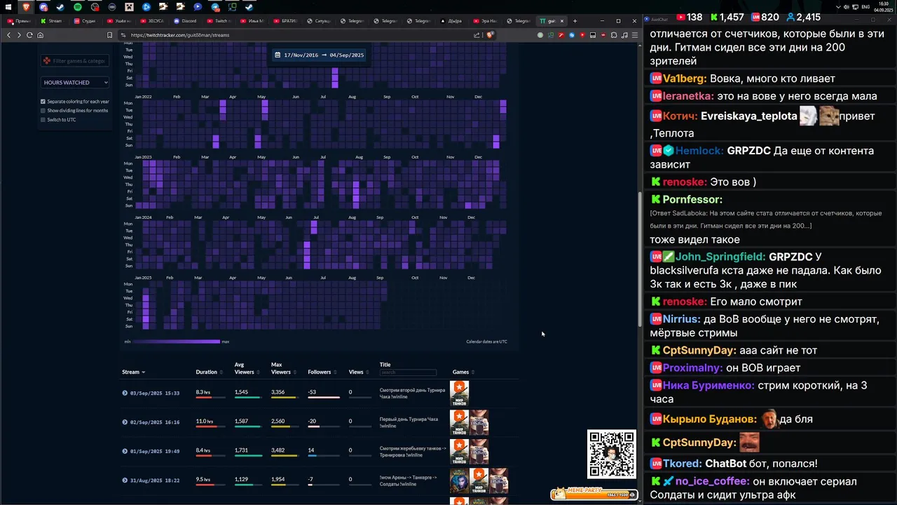The width and height of the screenshot is (897, 505).
Task: Click the 17/Nov/2016 → 04/Sep/2025 date range
Action: click(320, 55)
